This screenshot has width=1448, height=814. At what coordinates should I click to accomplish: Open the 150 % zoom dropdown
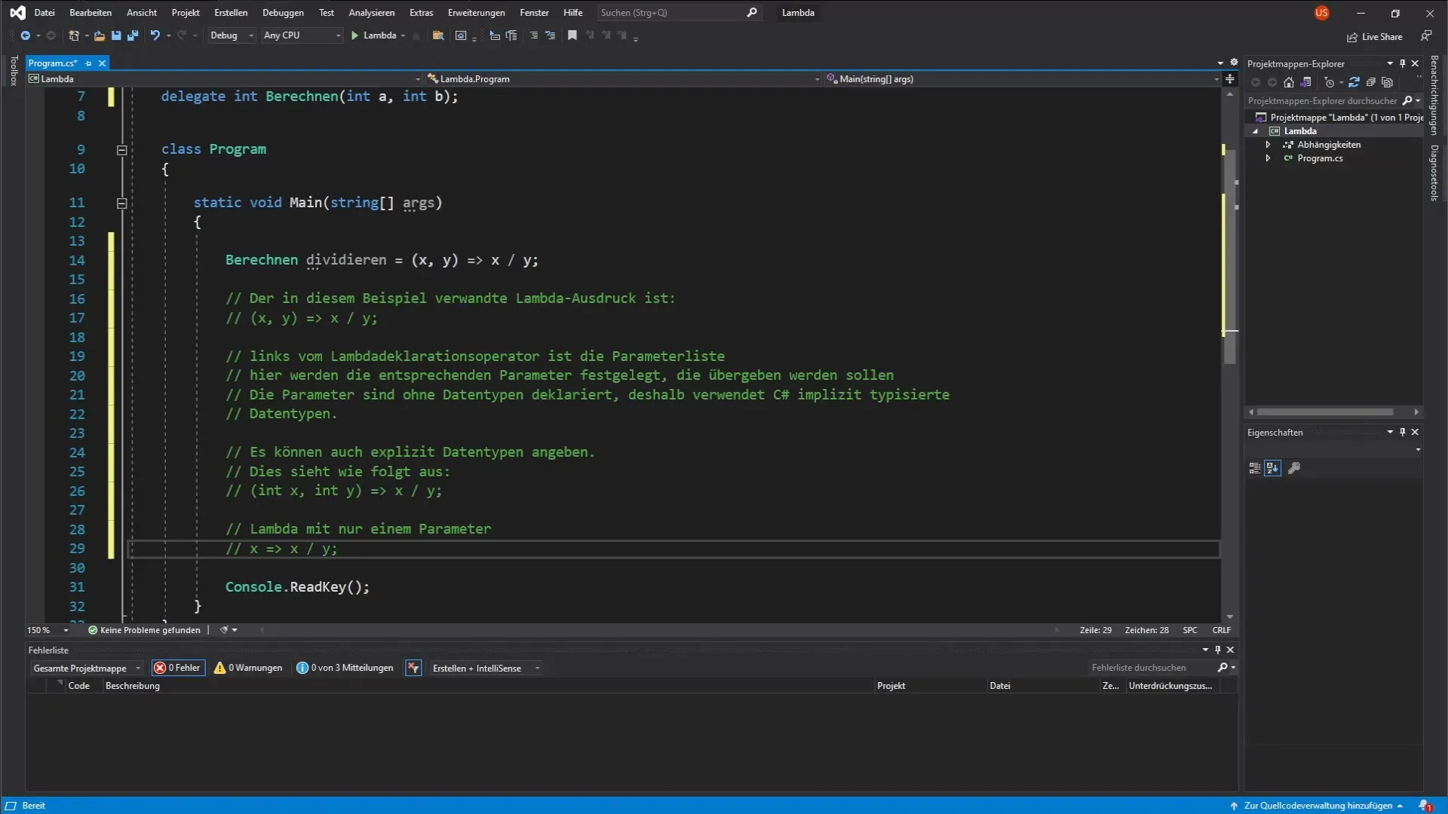click(x=48, y=630)
